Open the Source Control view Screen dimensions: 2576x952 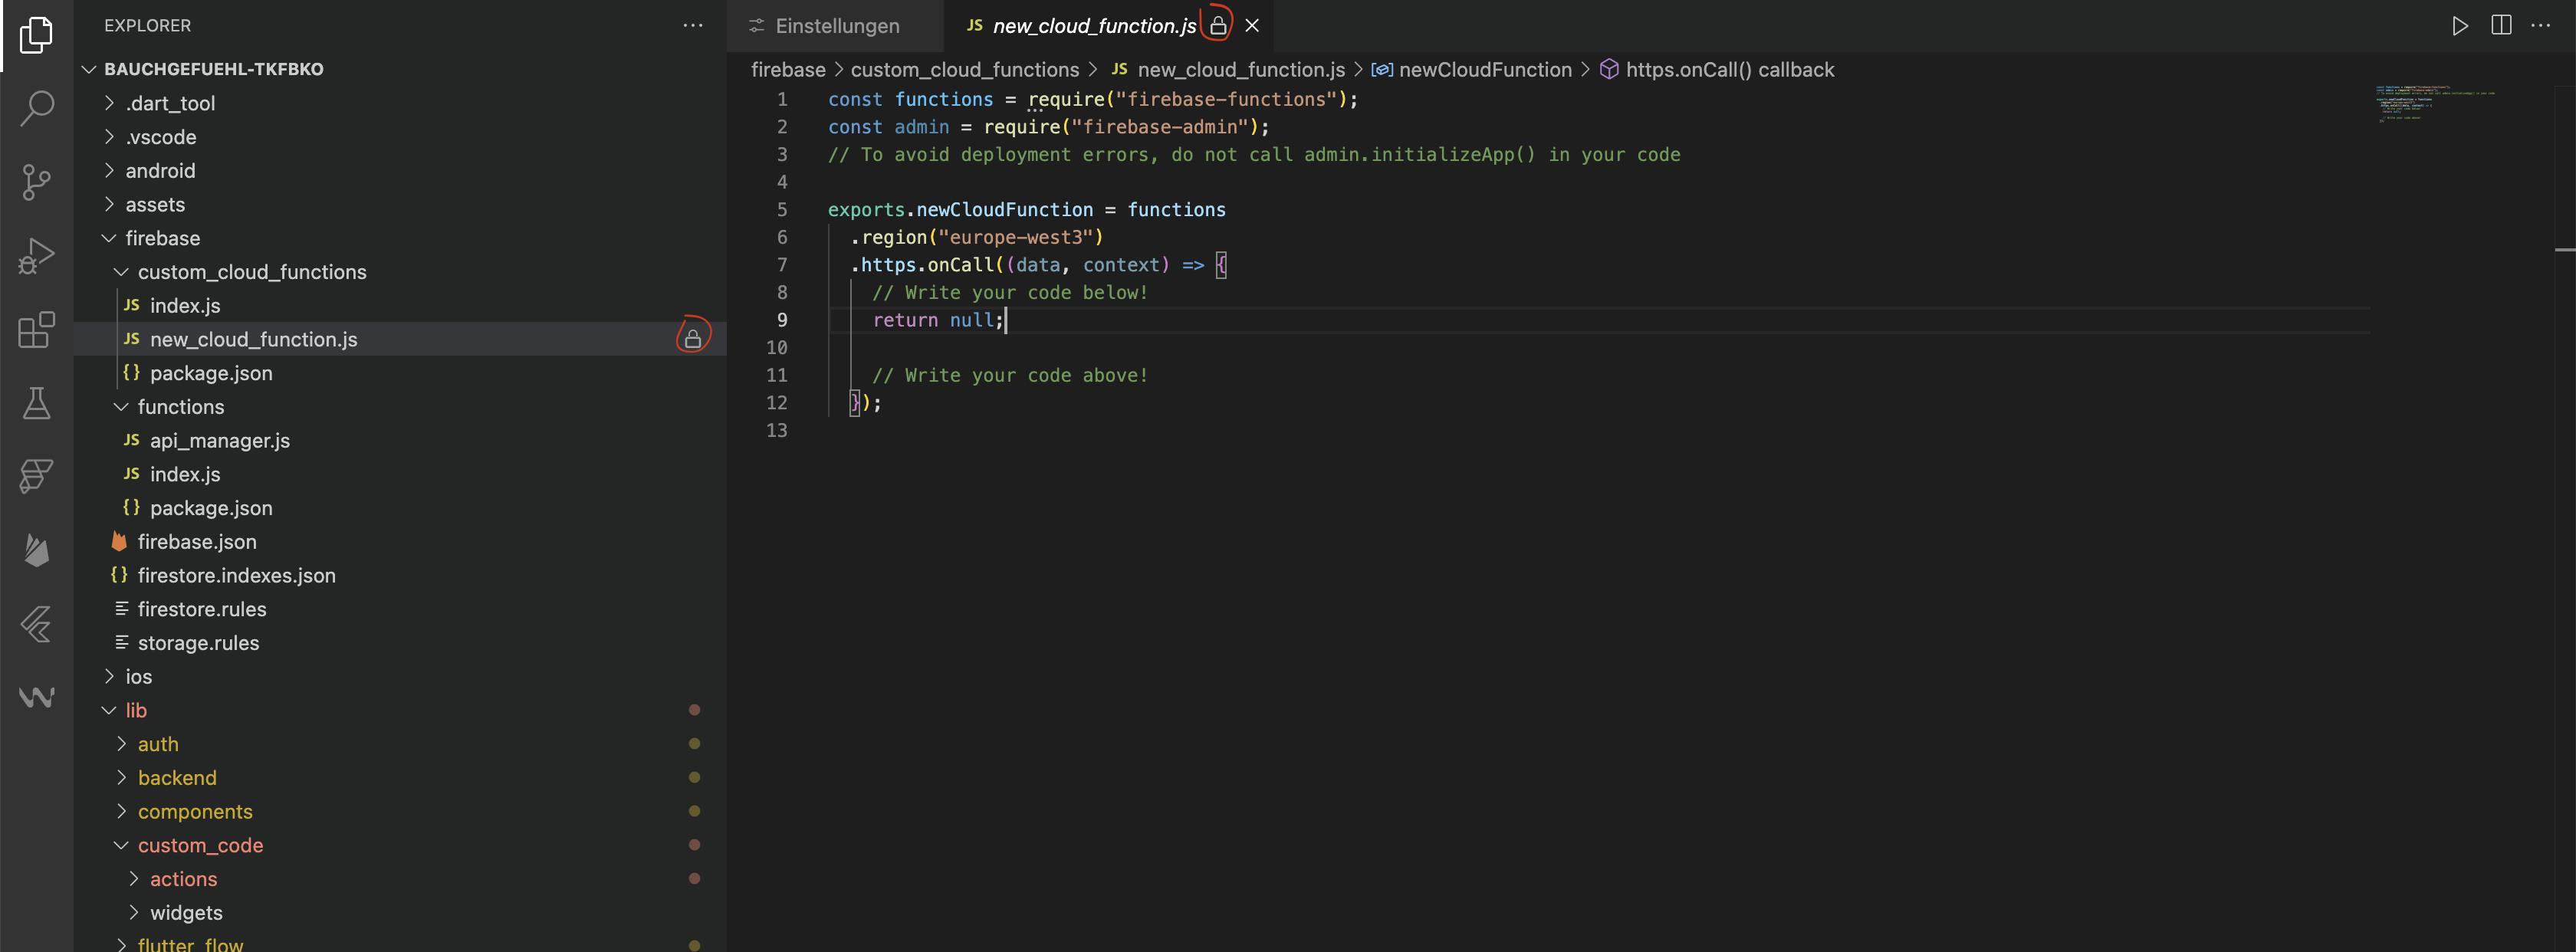[37, 182]
